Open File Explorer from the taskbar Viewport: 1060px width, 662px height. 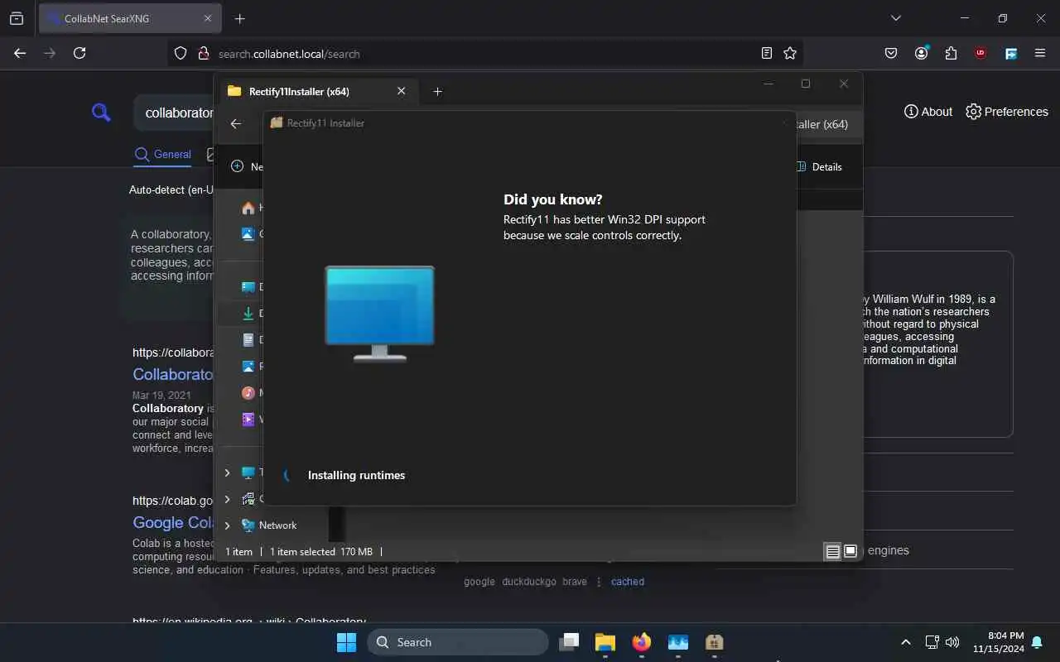click(x=605, y=642)
